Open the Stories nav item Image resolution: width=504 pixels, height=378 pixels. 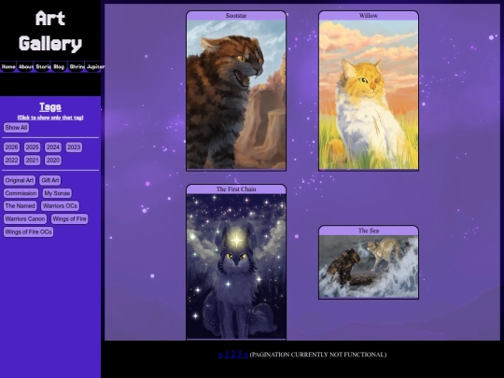click(x=42, y=67)
